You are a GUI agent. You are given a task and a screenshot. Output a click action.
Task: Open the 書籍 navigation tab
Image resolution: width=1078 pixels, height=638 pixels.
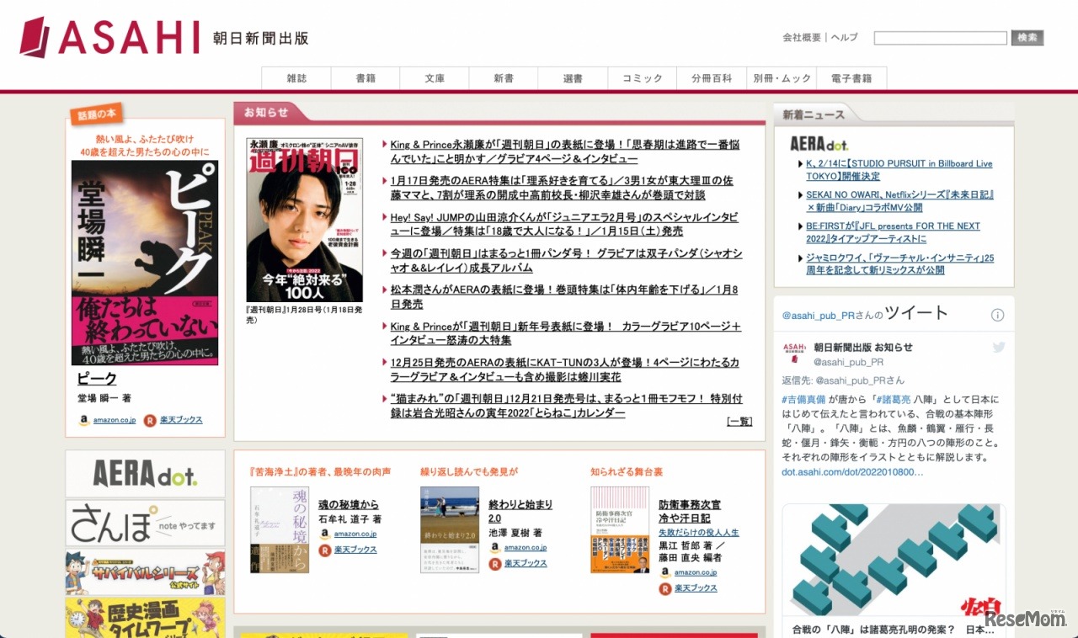pos(366,78)
